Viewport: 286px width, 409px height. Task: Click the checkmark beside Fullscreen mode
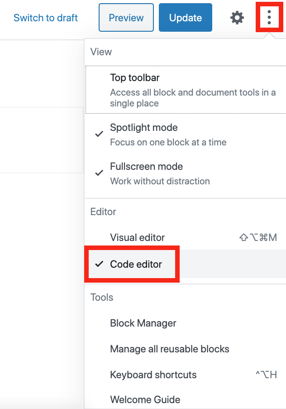[x=99, y=173]
